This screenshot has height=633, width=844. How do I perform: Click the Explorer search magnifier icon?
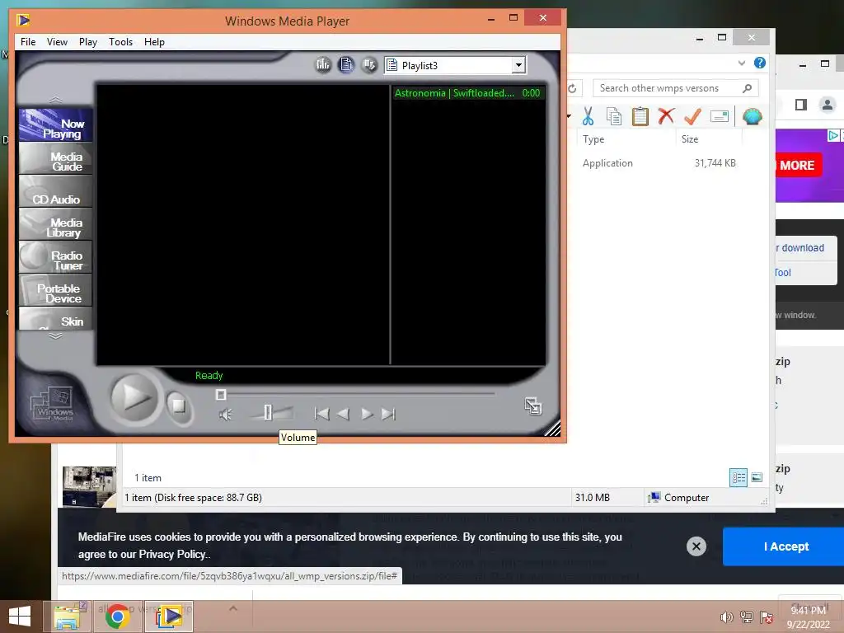747,87
